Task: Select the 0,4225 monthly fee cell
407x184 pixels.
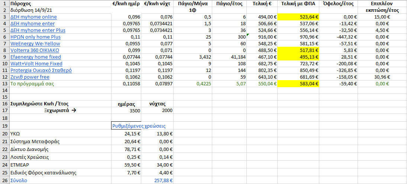Action: 193,83
